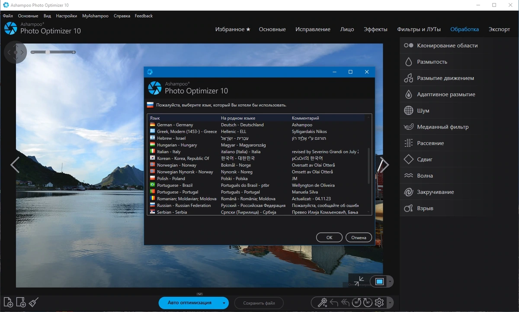Screen dimensions: 519x312
Task: Click the undo all double arrow
Action: pos(345,303)
